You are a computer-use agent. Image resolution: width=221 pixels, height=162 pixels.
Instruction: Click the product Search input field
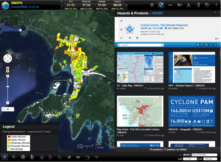[x=141, y=45]
